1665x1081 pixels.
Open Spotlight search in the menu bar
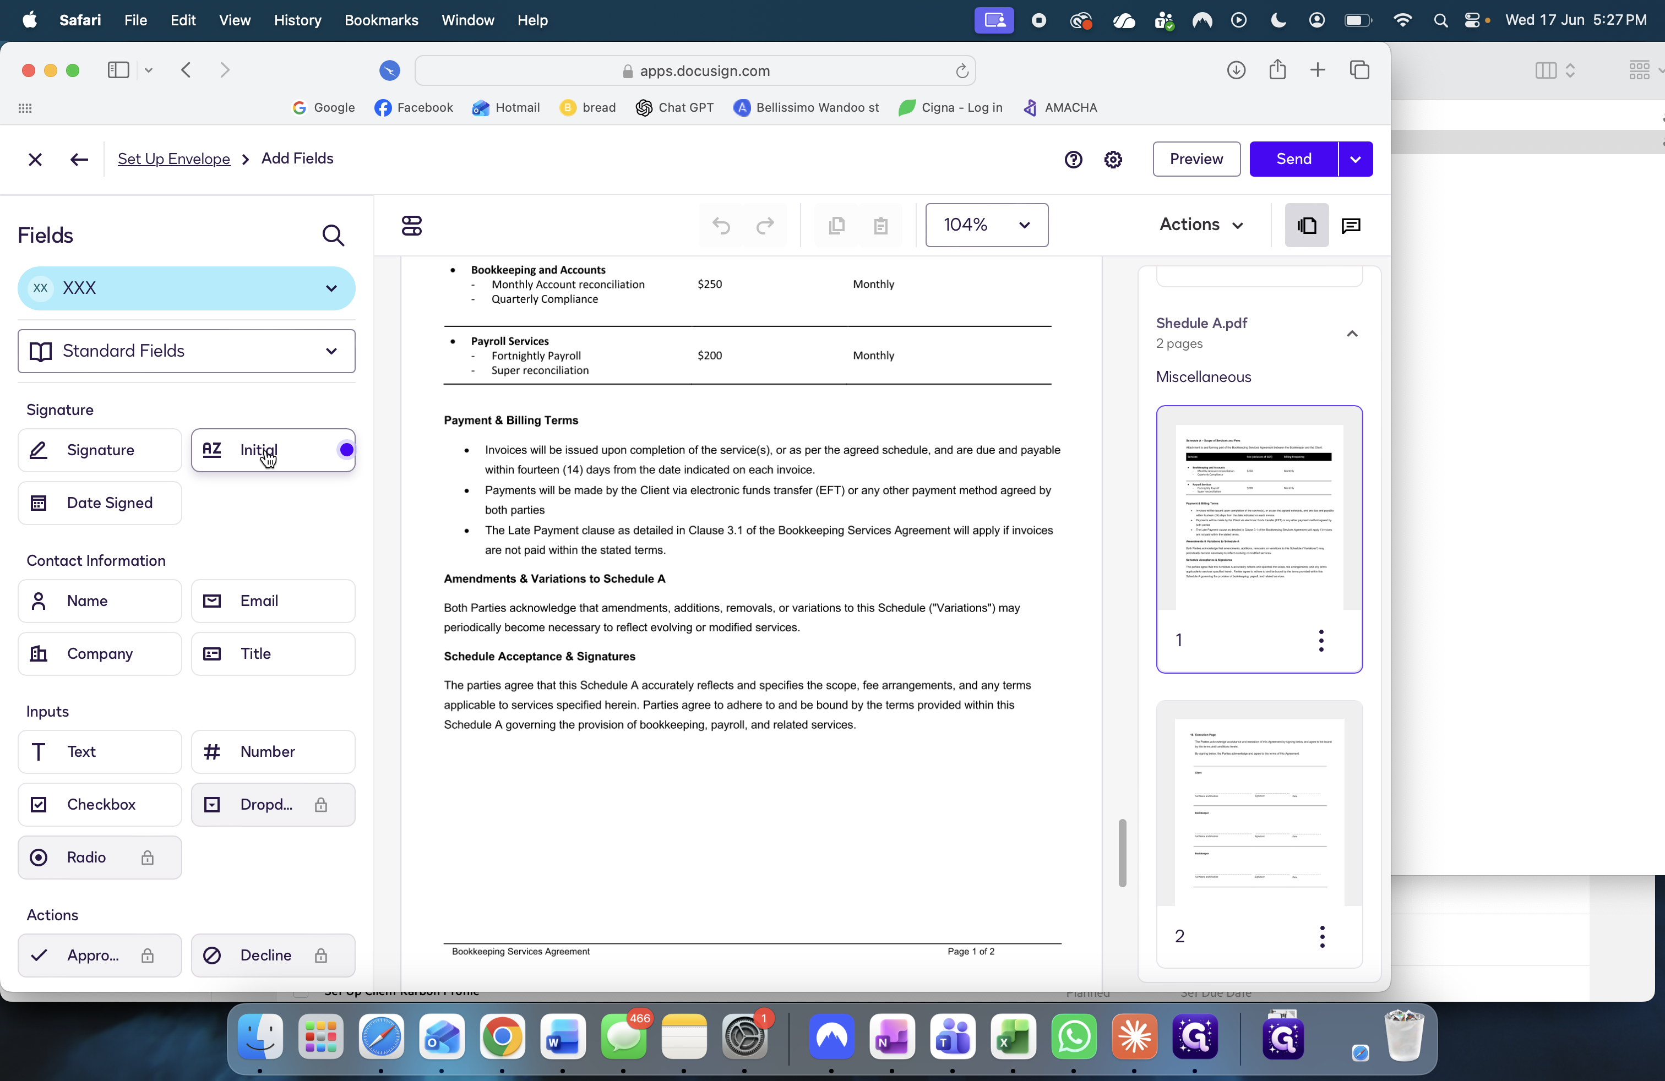tap(1440, 20)
